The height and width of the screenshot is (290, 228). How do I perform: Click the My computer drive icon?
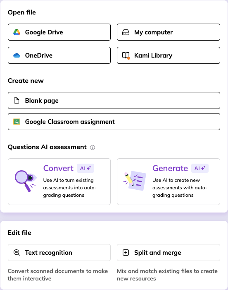(126, 32)
